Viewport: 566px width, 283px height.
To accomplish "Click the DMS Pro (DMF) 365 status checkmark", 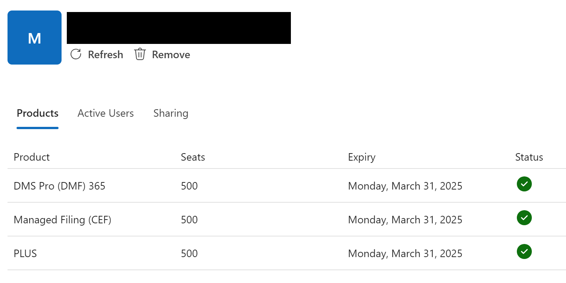I will [x=524, y=184].
